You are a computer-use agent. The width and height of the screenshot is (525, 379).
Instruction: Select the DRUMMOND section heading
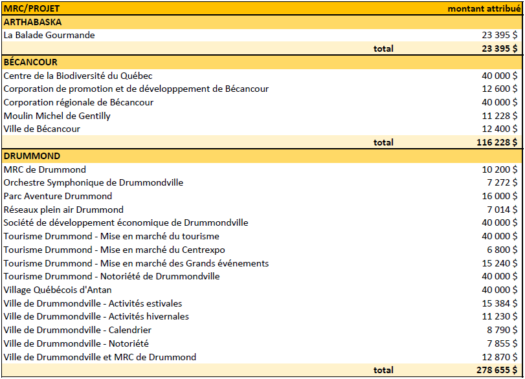coord(32,157)
